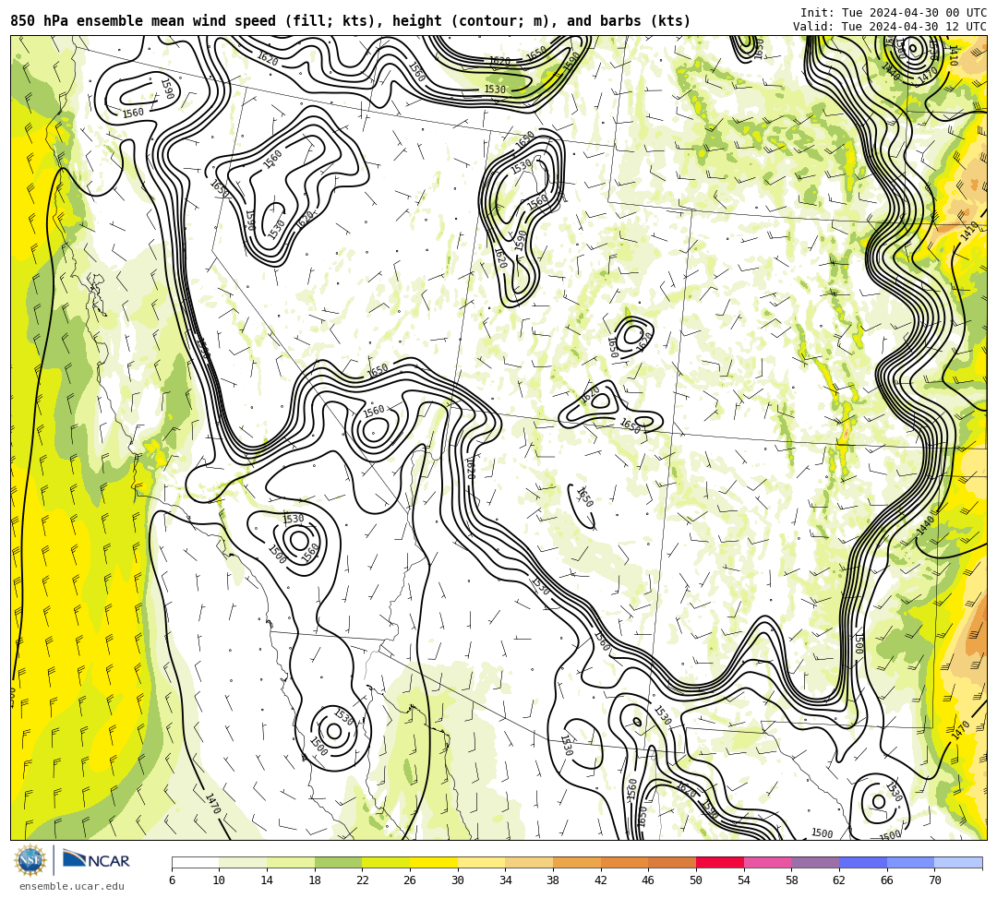Click the colorbar tick label 62
Viewport: 997px width, 898px height.
click(x=839, y=880)
